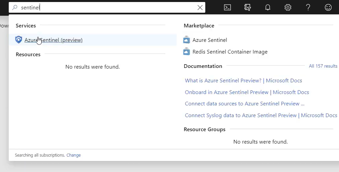This screenshot has width=339, height=172.
Task: Open Connect data sources to Azure Sentinel doc
Action: (245, 103)
